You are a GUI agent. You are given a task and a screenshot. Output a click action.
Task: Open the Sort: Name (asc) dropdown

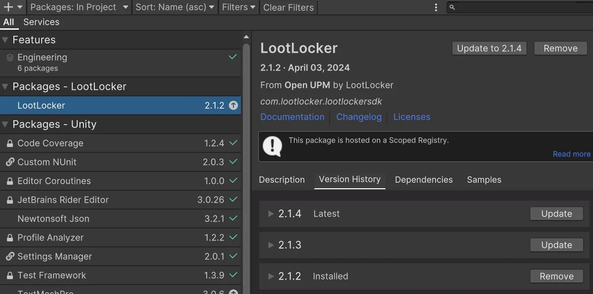click(x=174, y=7)
